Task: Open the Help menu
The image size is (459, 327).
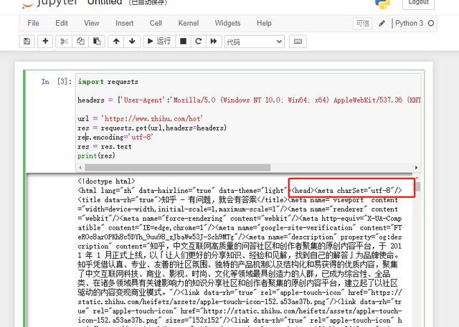Action: click(264, 23)
